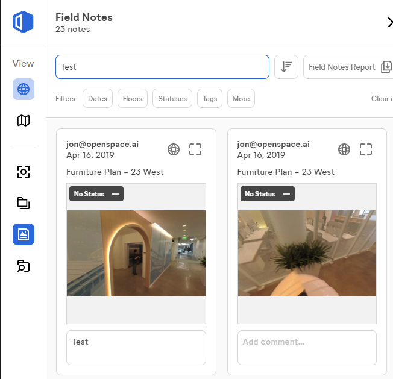Screen dimensions: 393x379
Task: Expand first note with fullscreen icon
Action: pos(195,149)
